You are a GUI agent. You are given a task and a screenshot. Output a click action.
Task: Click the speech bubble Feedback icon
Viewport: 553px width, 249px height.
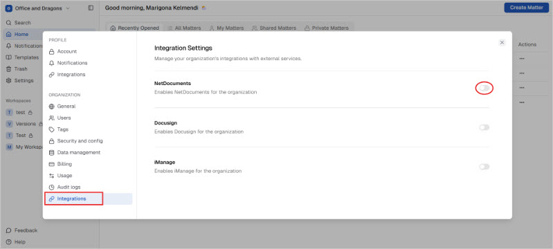tap(9, 230)
